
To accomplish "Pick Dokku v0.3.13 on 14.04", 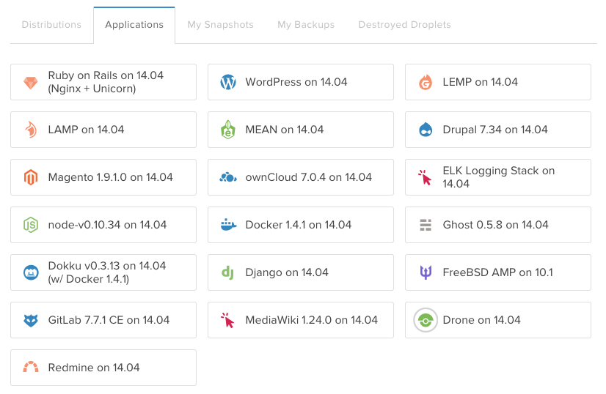I will [103, 272].
